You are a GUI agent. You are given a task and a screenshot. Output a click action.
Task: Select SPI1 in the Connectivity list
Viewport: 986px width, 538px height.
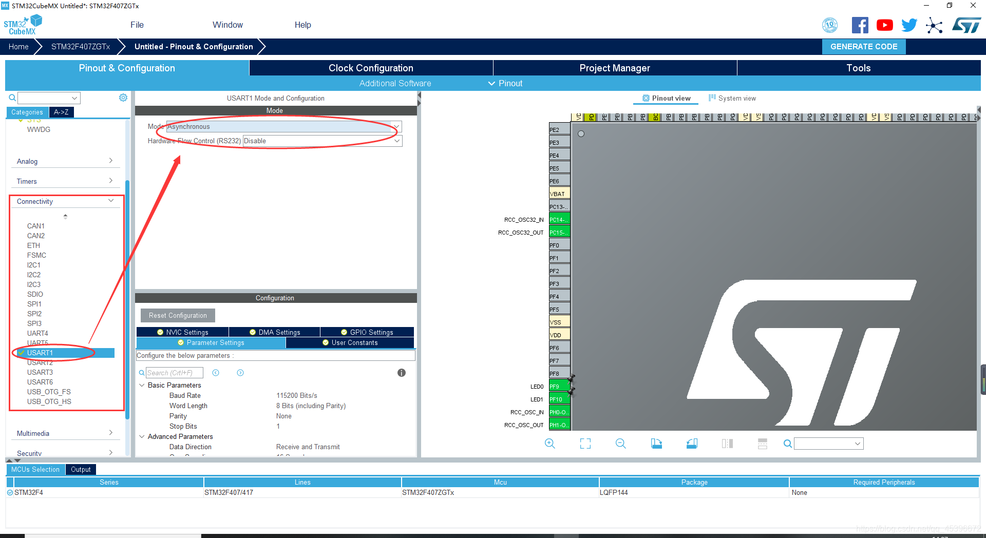[34, 304]
